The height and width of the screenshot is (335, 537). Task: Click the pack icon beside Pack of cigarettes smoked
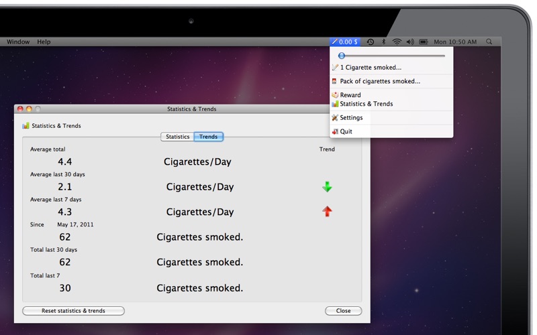pyautogui.click(x=334, y=81)
